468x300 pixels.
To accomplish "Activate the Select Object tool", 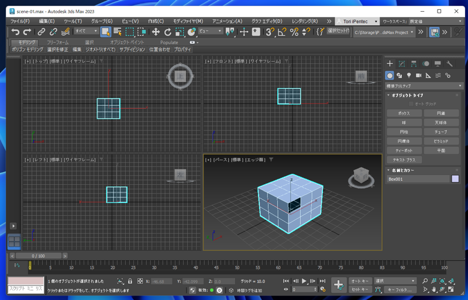I will click(x=105, y=32).
